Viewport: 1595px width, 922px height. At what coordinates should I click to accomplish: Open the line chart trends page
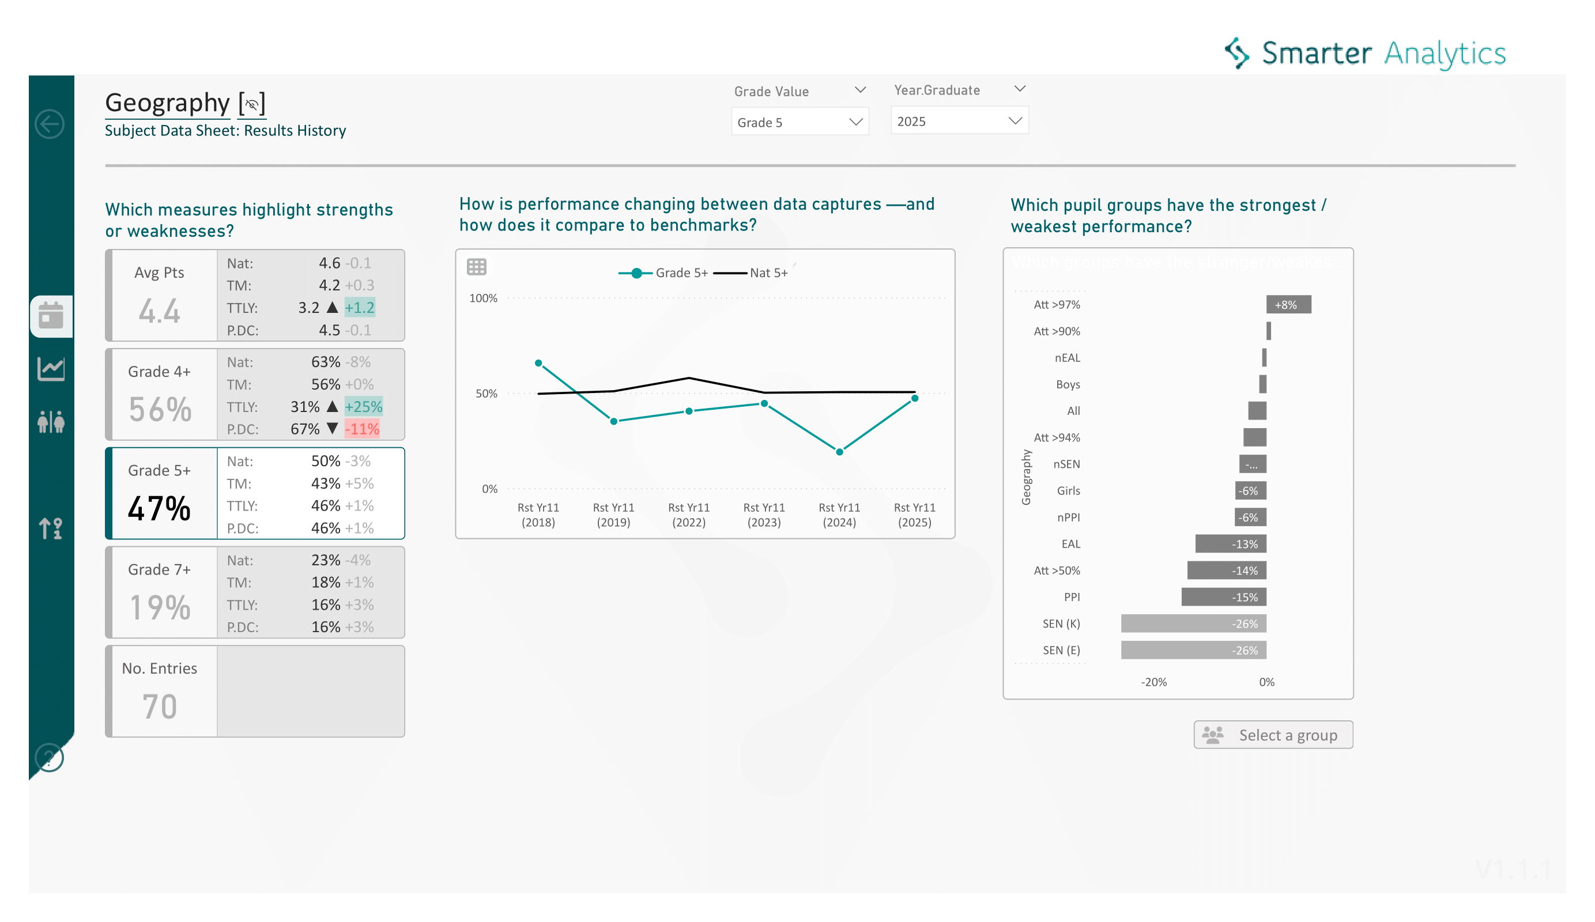coord(51,368)
